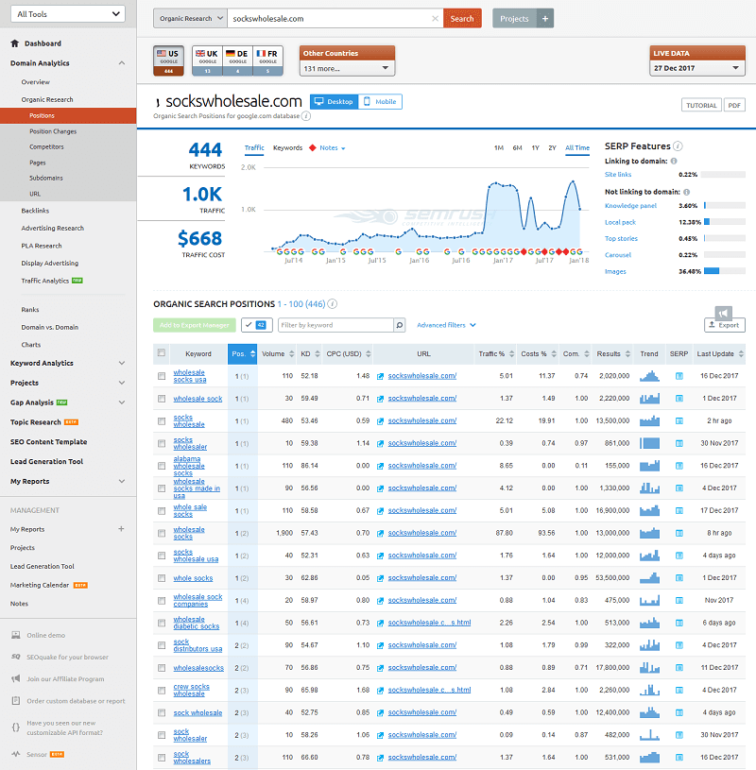Expand Advanced filters
Image resolution: width=756 pixels, height=770 pixels.
pyautogui.click(x=446, y=325)
